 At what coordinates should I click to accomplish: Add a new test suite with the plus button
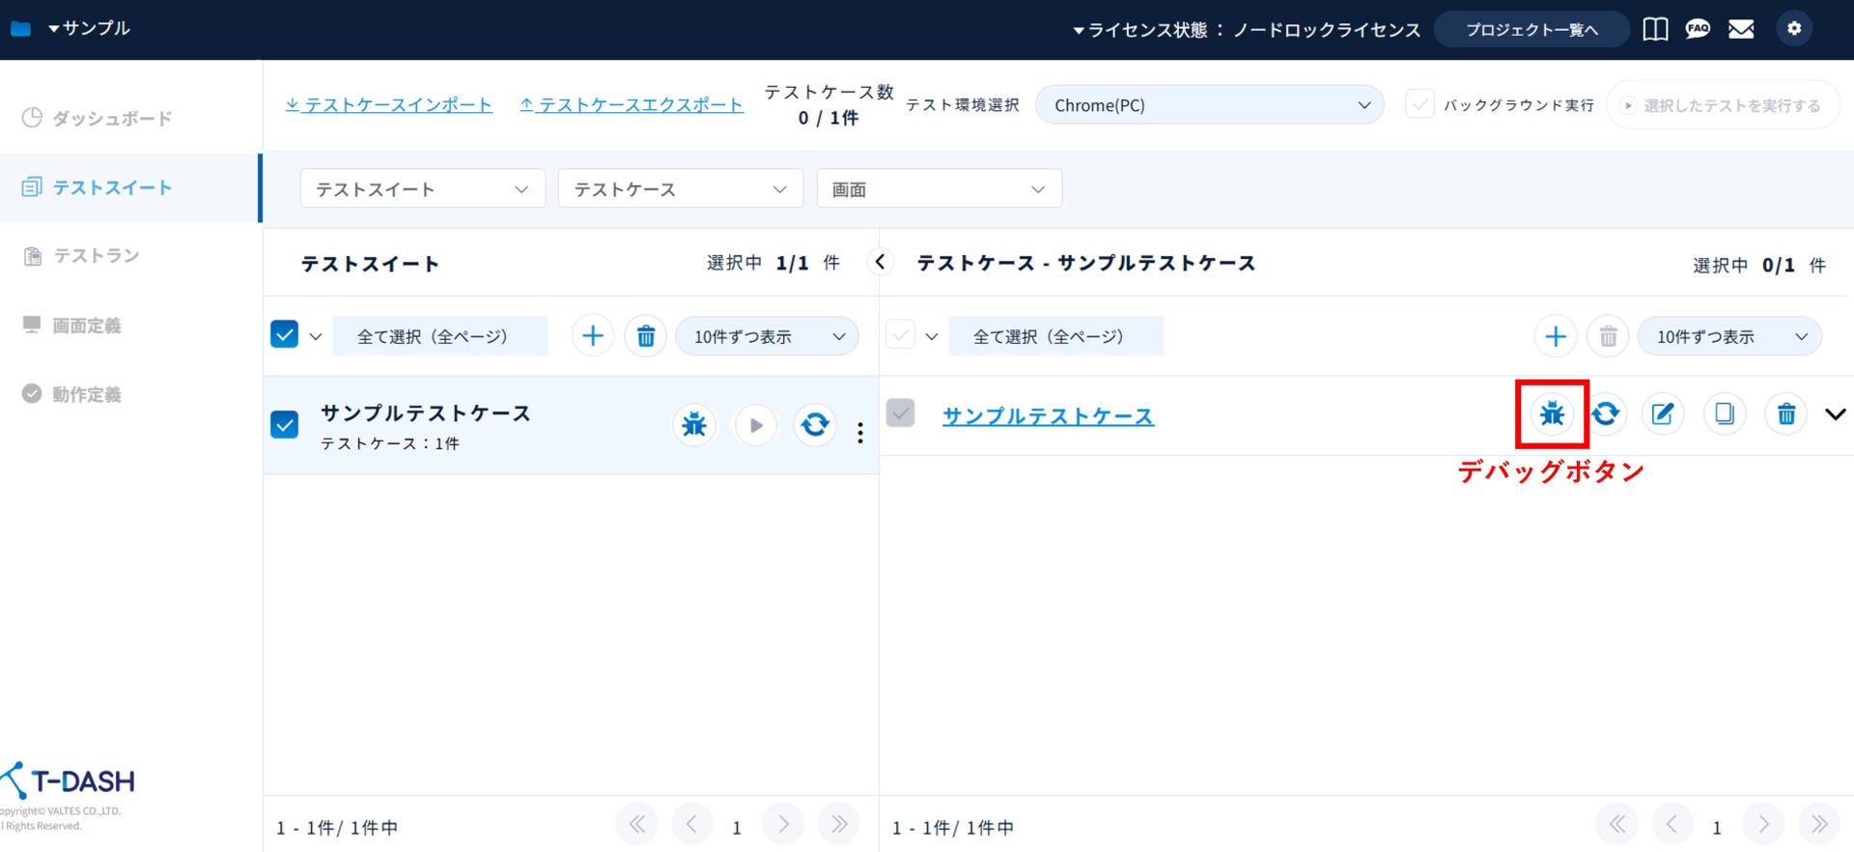(593, 336)
